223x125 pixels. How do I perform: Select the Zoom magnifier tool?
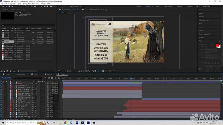pyautogui.click(x=12, y=6)
